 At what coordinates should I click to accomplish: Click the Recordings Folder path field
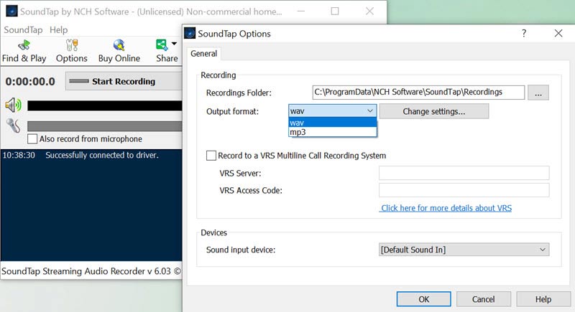coord(418,93)
